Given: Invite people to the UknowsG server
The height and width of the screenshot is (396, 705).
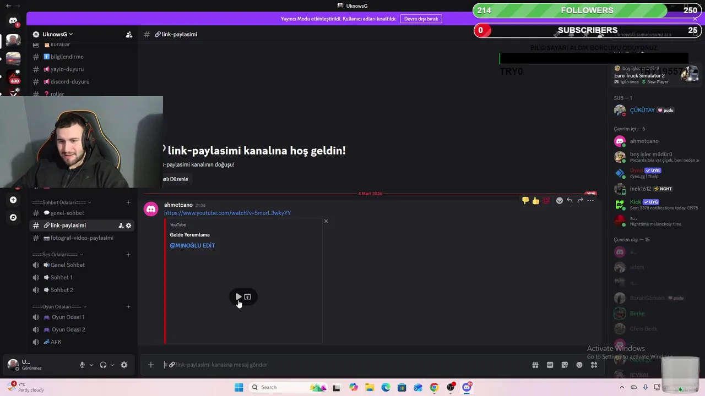Looking at the screenshot, I should 129,34.
